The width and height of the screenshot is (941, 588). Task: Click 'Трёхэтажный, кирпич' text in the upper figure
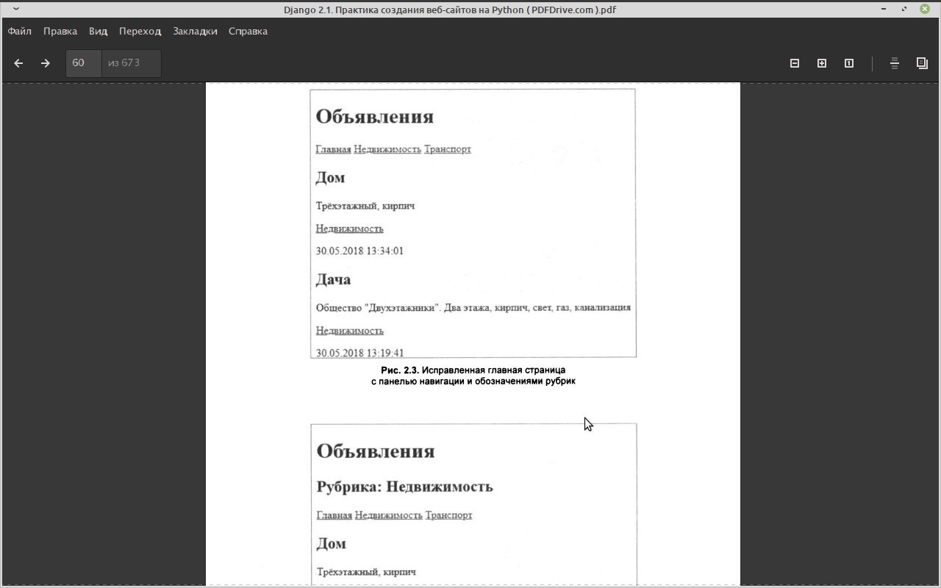click(x=365, y=206)
